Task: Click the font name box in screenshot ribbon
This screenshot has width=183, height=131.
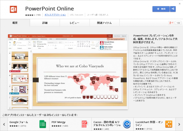Action: tap(53, 42)
